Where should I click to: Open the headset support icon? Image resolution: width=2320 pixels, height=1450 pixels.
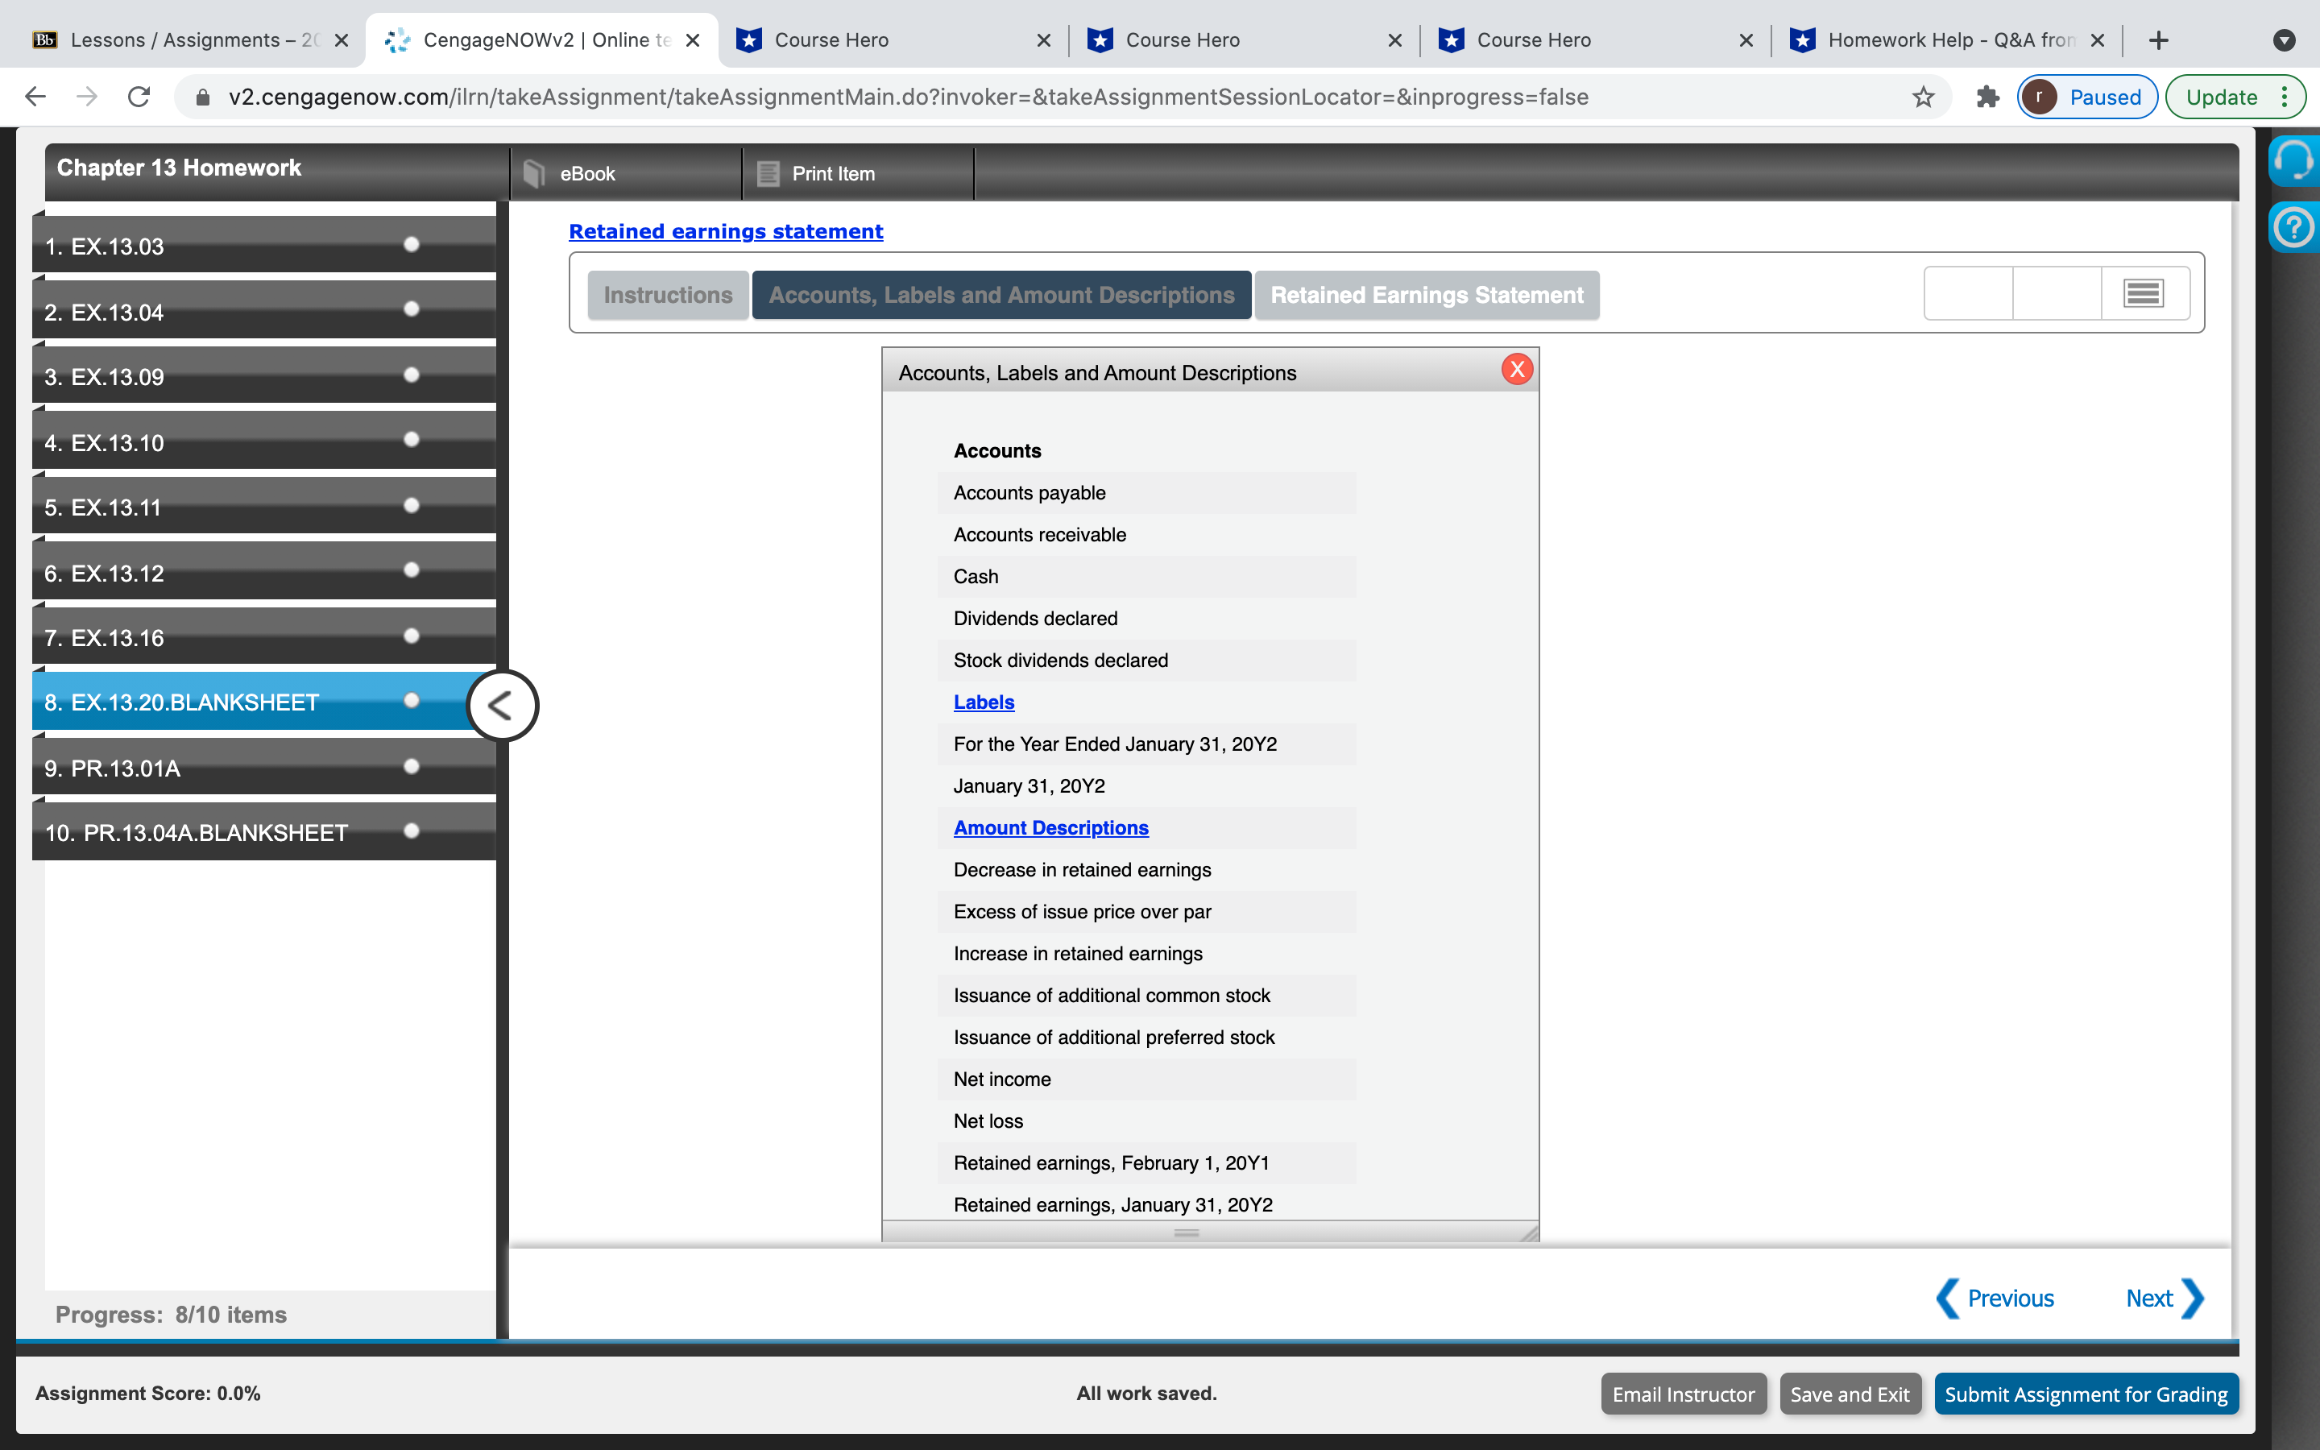[2294, 159]
